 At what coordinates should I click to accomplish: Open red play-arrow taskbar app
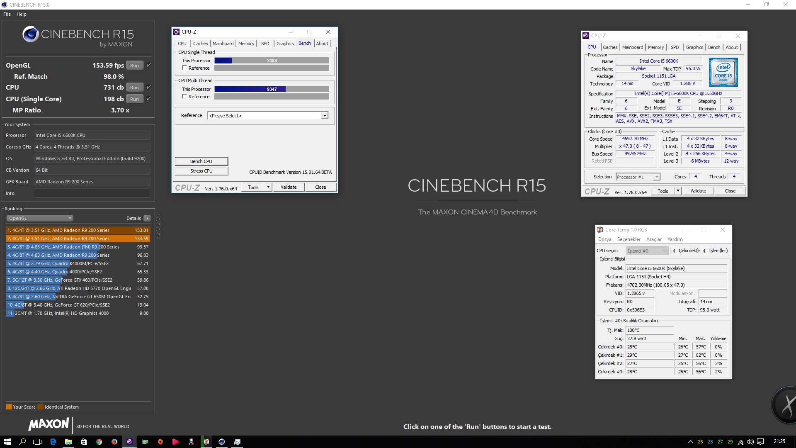[x=176, y=442]
